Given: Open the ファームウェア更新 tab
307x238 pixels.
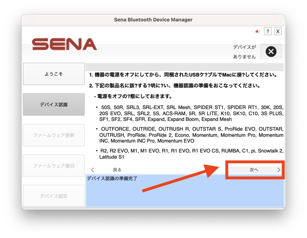Looking at the screenshot, I should [x=54, y=135].
